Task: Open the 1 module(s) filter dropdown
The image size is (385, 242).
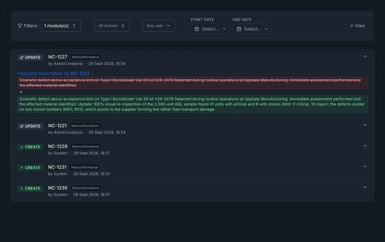Action: click(60, 26)
